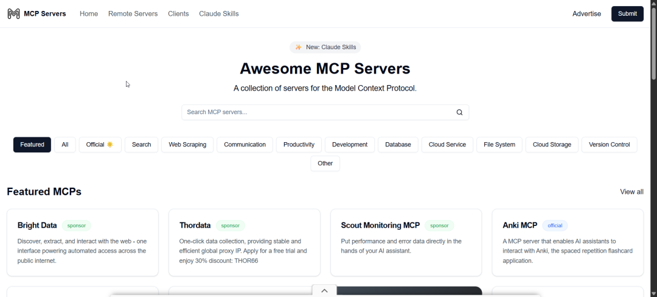Open the New: Claude Skills announcement badge

325,47
